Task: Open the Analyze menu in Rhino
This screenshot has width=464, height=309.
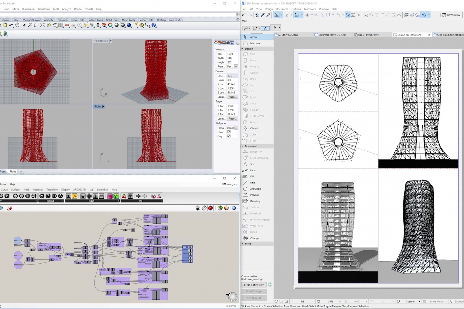Action: pos(66,9)
